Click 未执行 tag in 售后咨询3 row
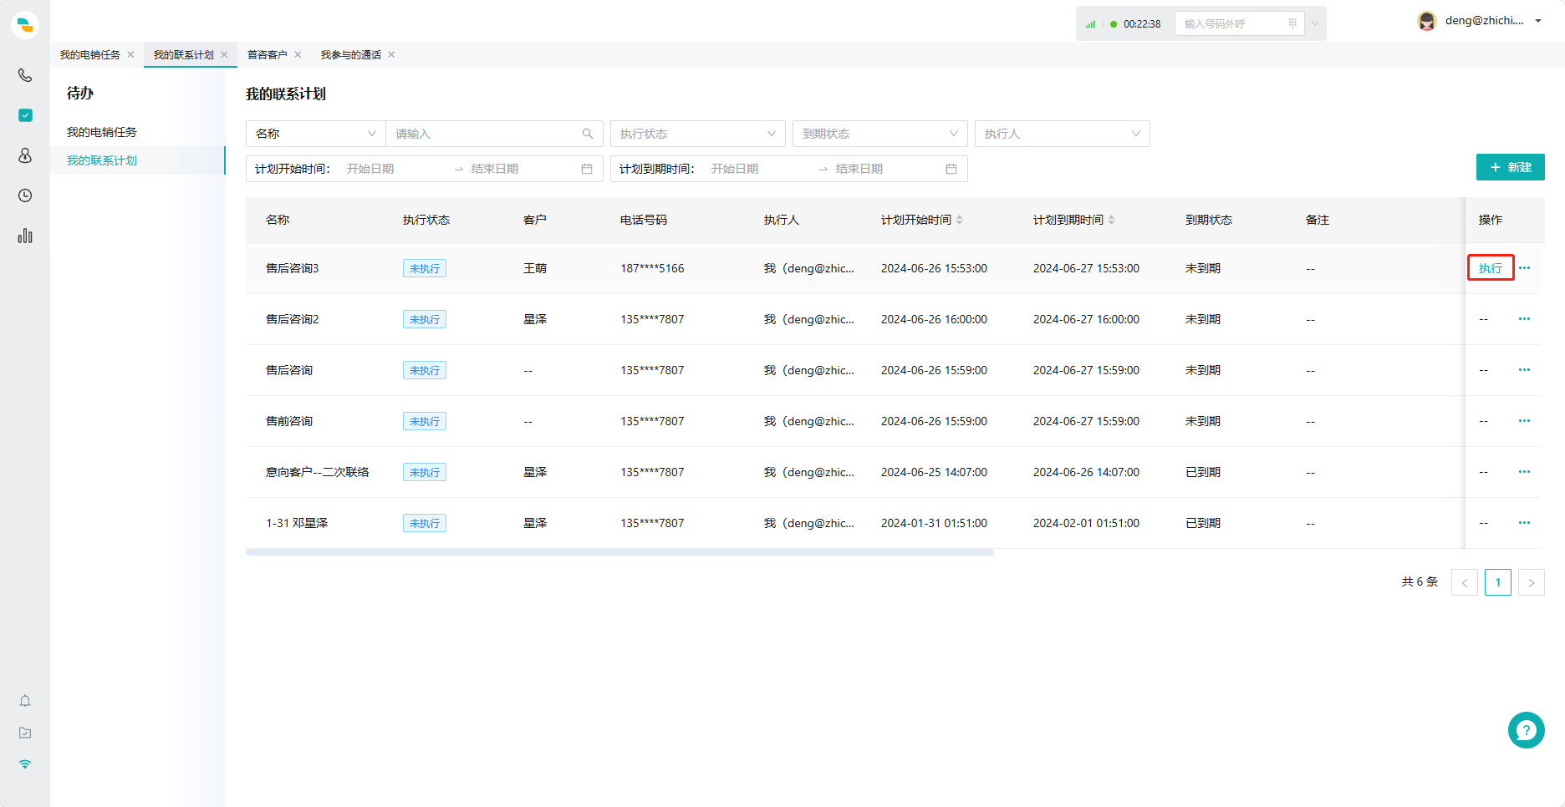The height and width of the screenshot is (807, 1565). pyautogui.click(x=425, y=268)
